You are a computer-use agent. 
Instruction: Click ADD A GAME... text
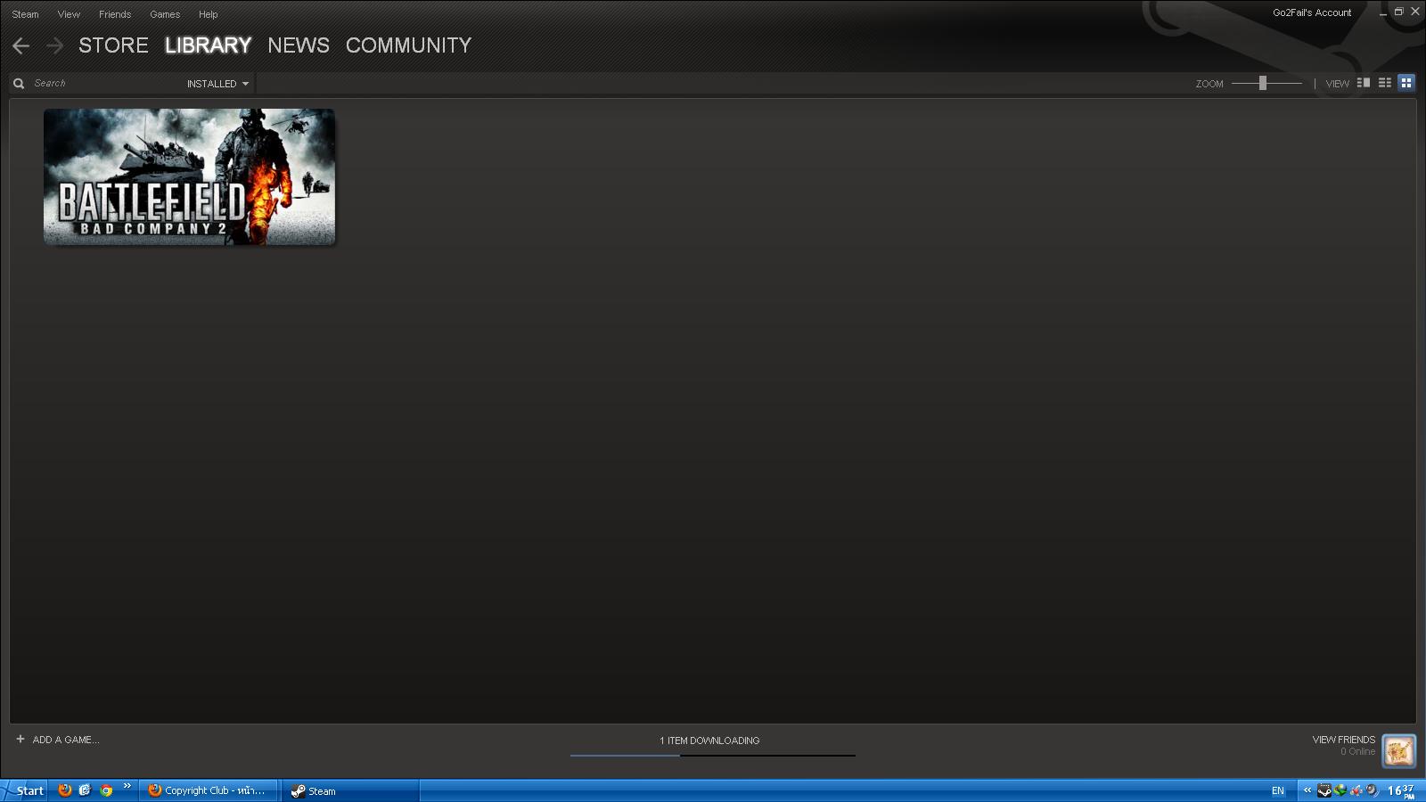[x=66, y=740]
